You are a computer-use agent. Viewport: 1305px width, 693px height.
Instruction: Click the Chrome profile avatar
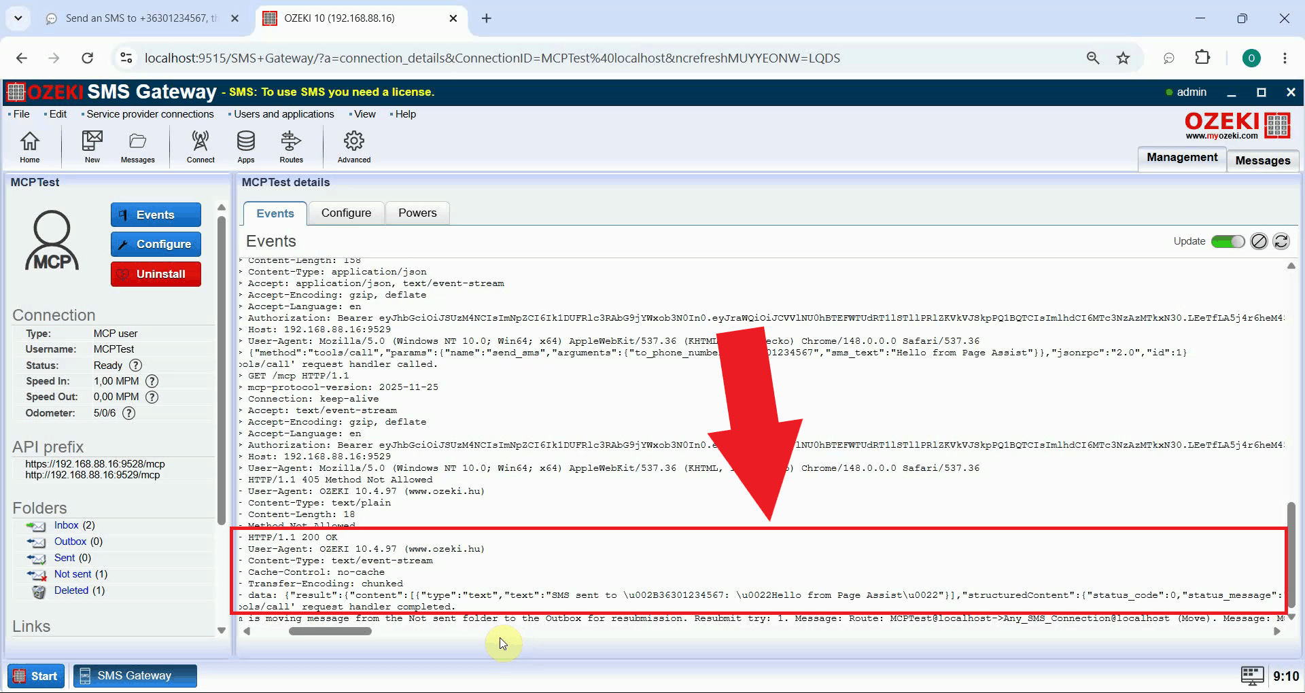1251,58
